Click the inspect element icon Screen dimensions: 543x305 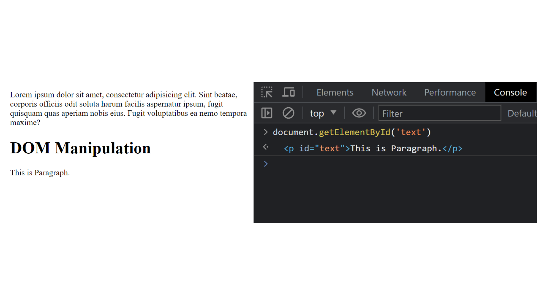(x=267, y=92)
